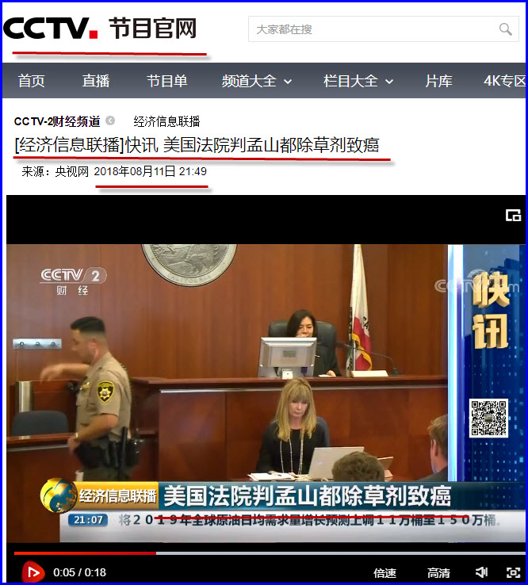Click the CCTV logo in header
Image resolution: width=528 pixels, height=585 pixels.
tap(51, 29)
